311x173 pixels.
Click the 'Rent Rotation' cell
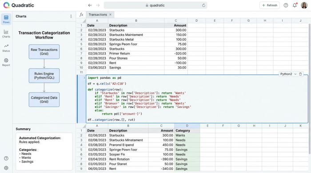[x=128, y=159]
